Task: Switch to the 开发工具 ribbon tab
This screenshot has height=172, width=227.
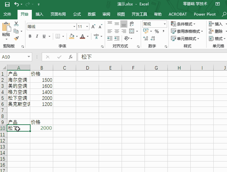Action: point(139,14)
